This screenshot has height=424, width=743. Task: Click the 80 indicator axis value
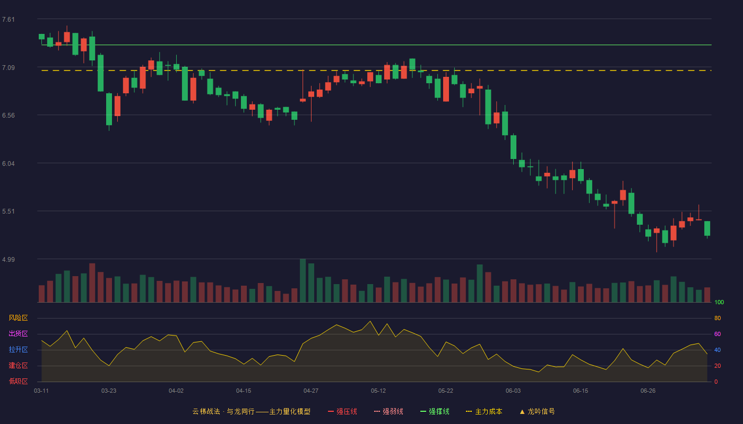[x=718, y=318]
